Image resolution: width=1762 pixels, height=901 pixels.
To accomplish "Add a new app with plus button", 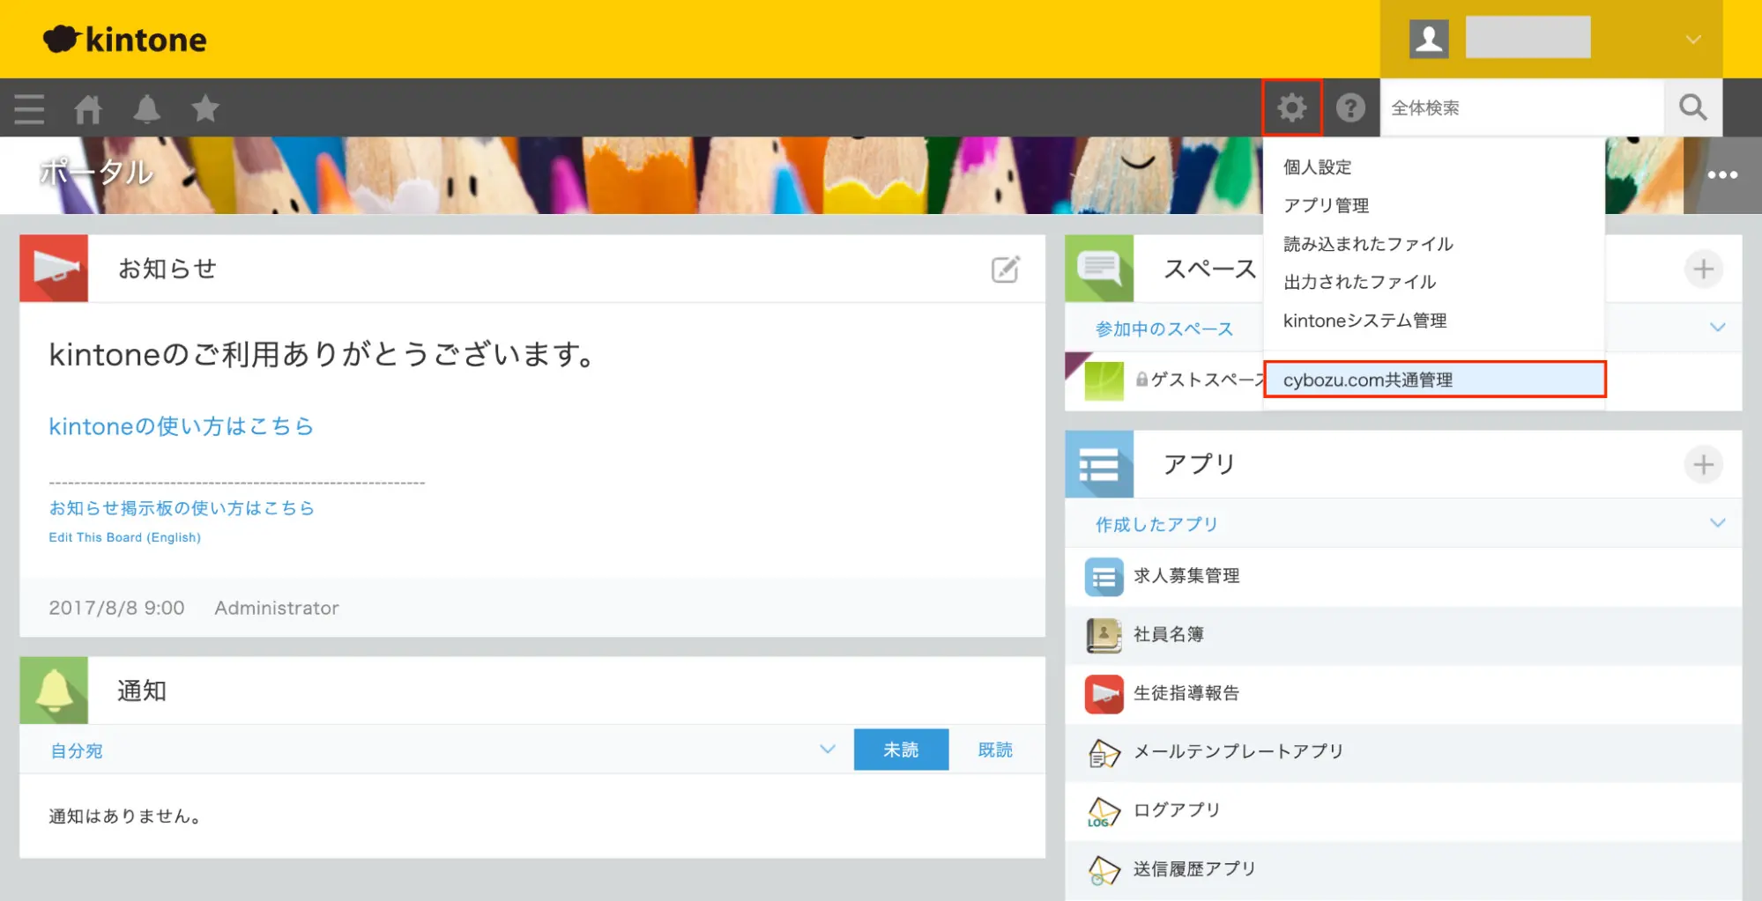I will point(1703,464).
